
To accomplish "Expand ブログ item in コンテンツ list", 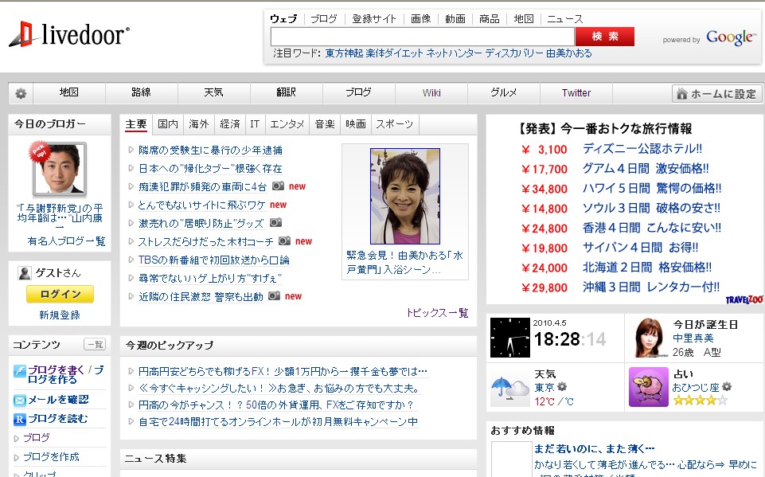I will (x=37, y=437).
